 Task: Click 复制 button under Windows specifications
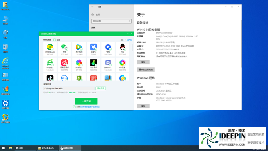pyautogui.click(x=143, y=106)
